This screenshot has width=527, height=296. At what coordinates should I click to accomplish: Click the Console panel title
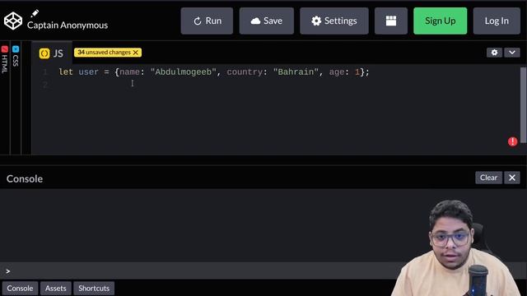coord(25,178)
